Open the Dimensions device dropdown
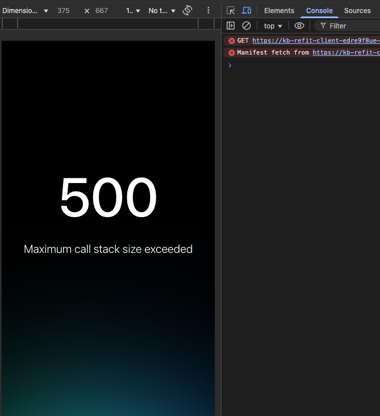Image resolution: width=380 pixels, height=416 pixels. pos(25,11)
